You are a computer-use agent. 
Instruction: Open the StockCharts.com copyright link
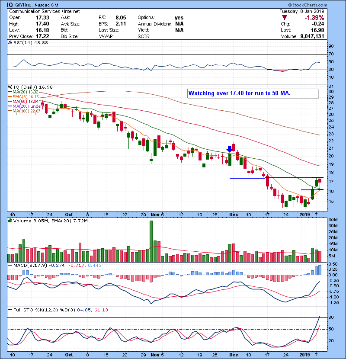308,5
